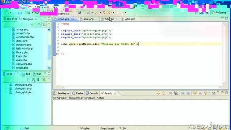Run the current search again icon

tap(195, 93)
